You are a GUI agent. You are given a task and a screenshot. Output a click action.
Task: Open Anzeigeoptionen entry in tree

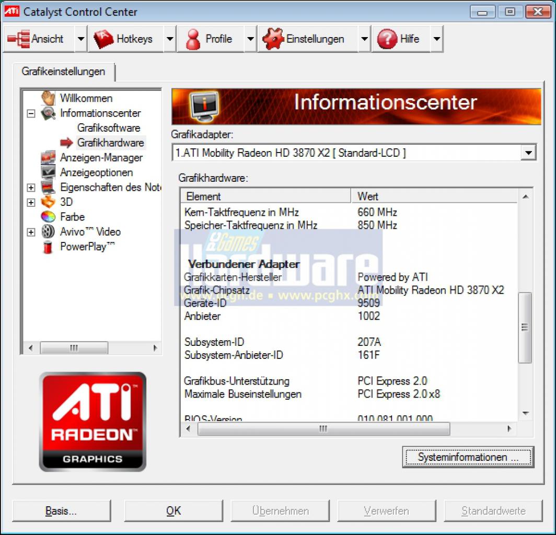point(97,172)
